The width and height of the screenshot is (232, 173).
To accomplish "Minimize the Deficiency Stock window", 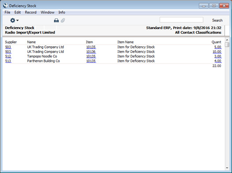I will point(204,6).
